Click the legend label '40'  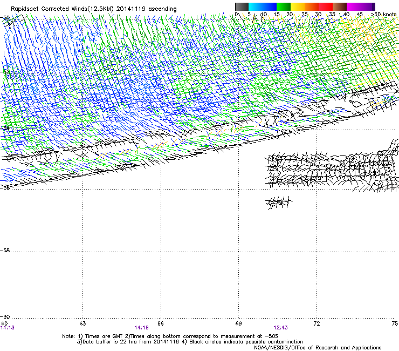346,15
